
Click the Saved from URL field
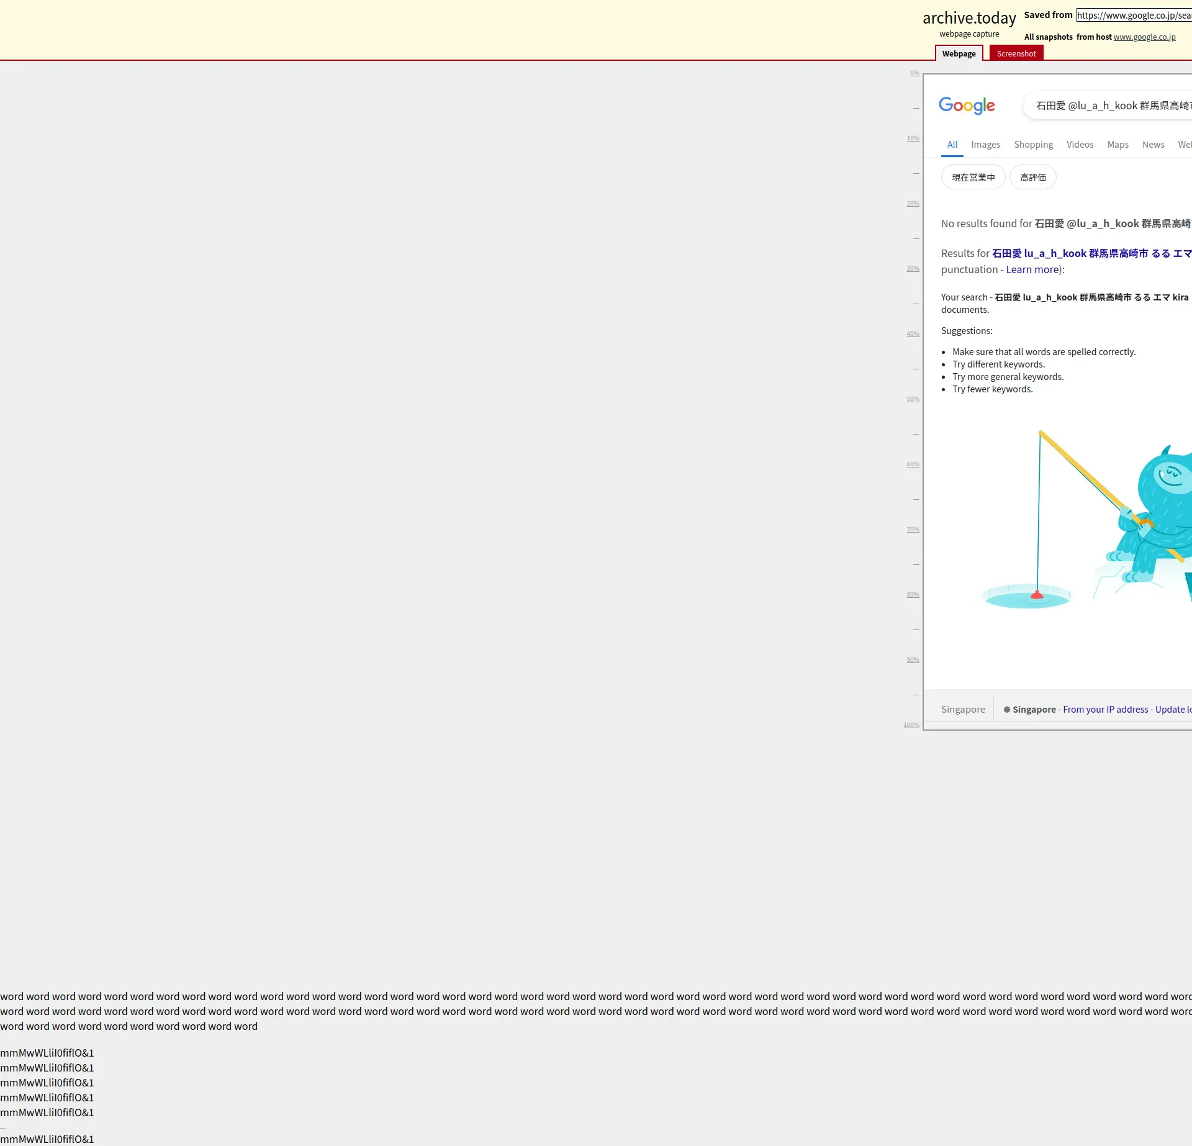point(1134,16)
